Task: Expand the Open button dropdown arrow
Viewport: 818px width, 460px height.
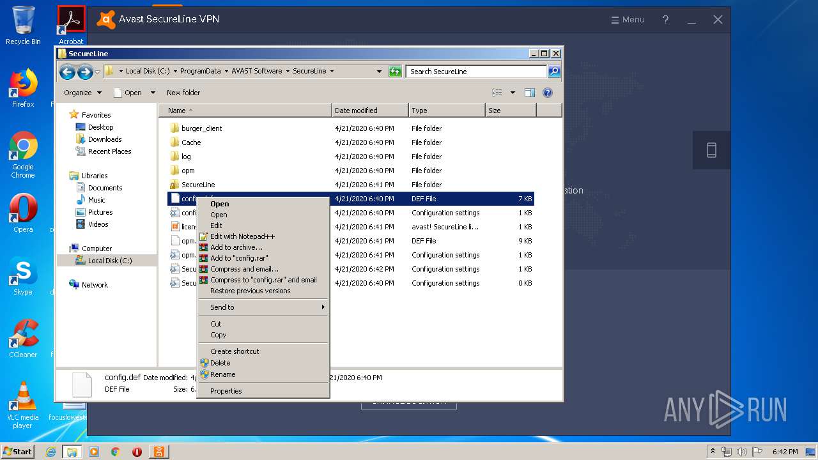Action: (x=153, y=93)
